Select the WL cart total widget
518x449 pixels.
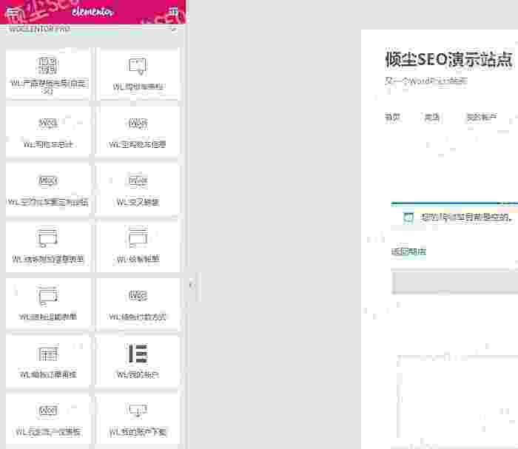click(x=48, y=132)
